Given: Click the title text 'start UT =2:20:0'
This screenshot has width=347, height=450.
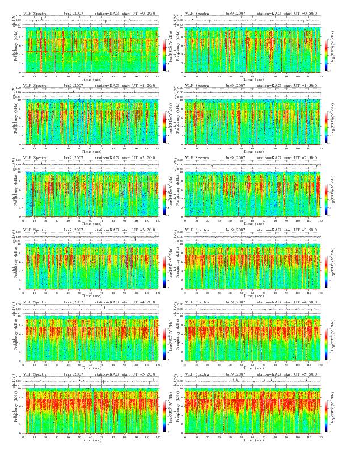Looking at the screenshot, I should (x=139, y=158).
